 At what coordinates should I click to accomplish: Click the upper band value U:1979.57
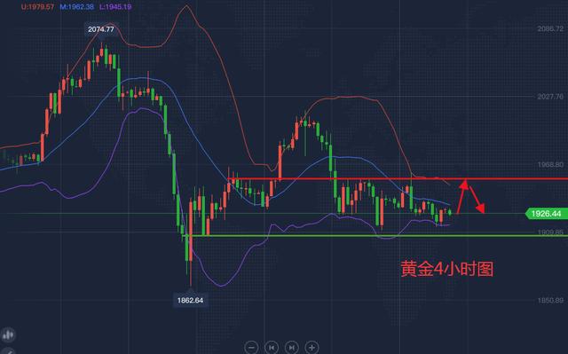(37, 7)
